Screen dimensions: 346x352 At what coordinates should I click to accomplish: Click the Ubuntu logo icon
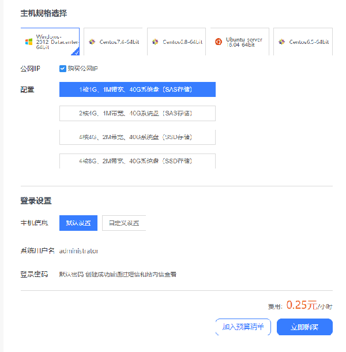219,42
